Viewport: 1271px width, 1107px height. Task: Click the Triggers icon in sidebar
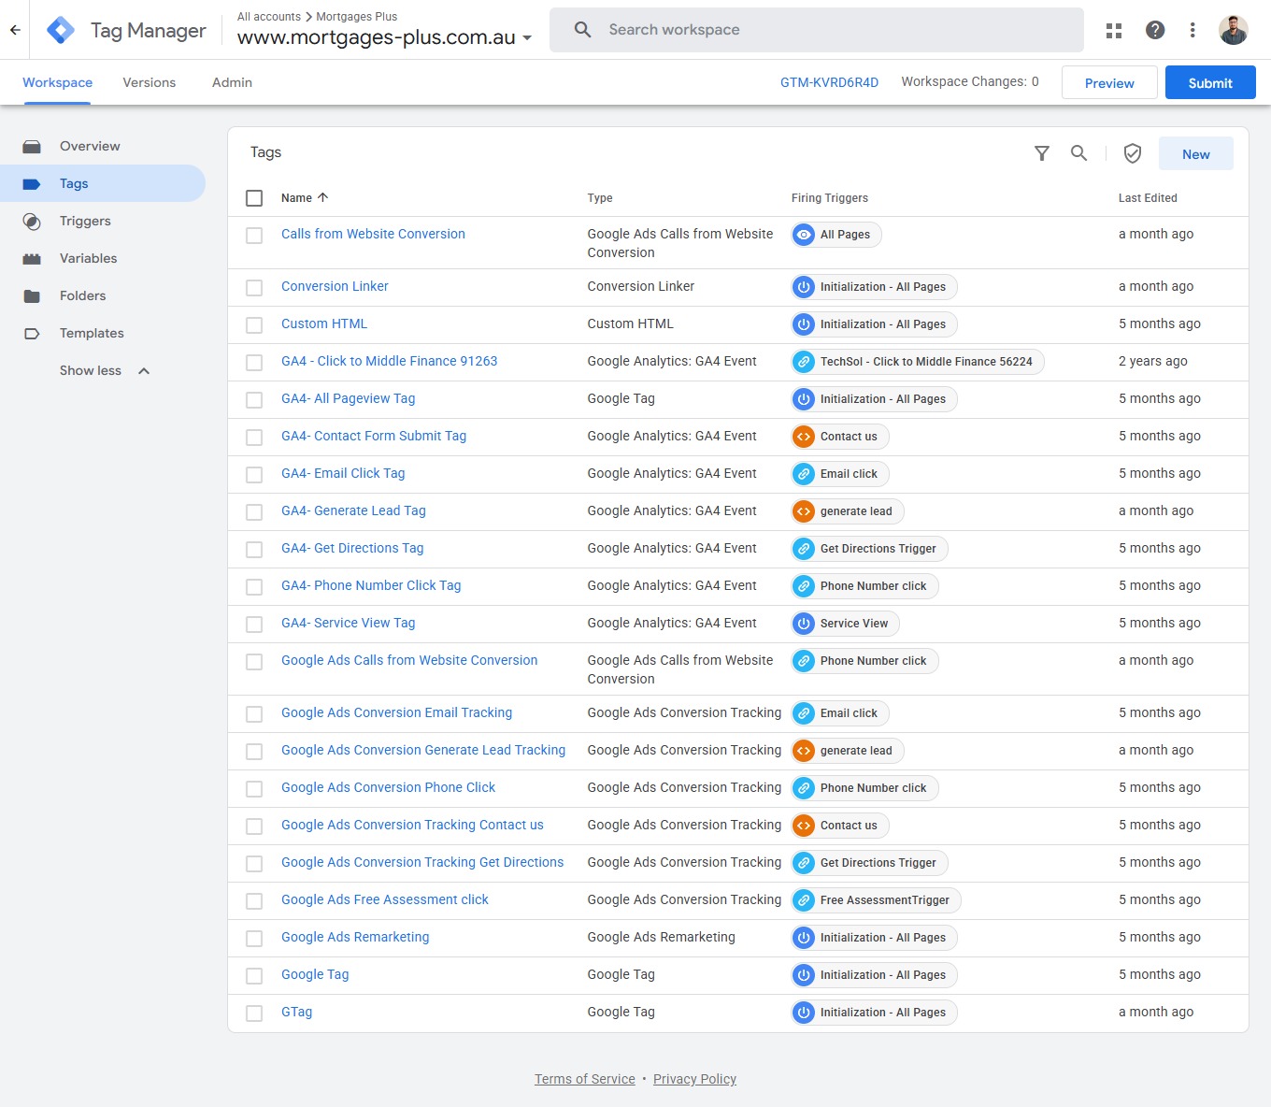(x=32, y=222)
